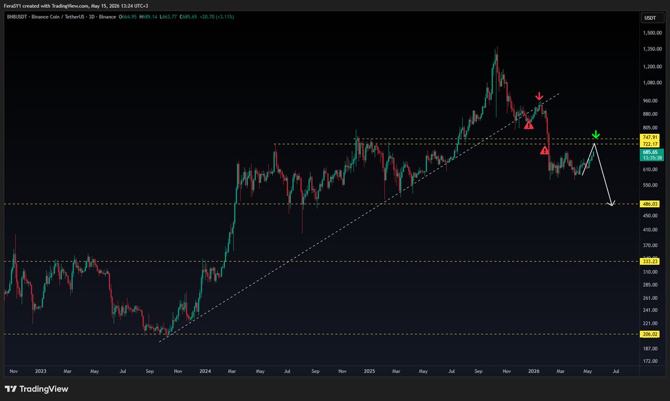Screen dimensions: 670x401
Task: Select the warning icon below the broken trendline
Action: pyautogui.click(x=529, y=124)
